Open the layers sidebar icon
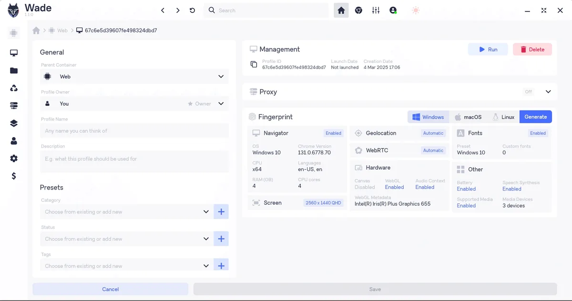 pos(14,123)
